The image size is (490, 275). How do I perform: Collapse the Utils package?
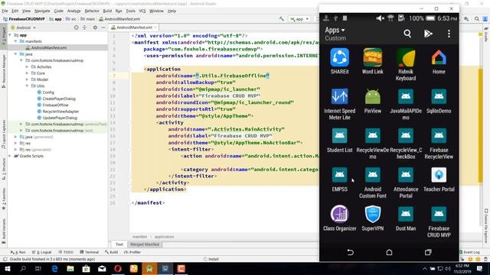tap(27, 86)
